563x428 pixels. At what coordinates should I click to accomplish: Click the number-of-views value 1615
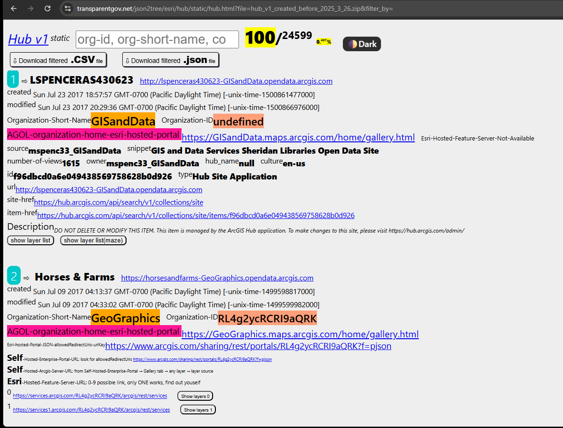pos(71,163)
